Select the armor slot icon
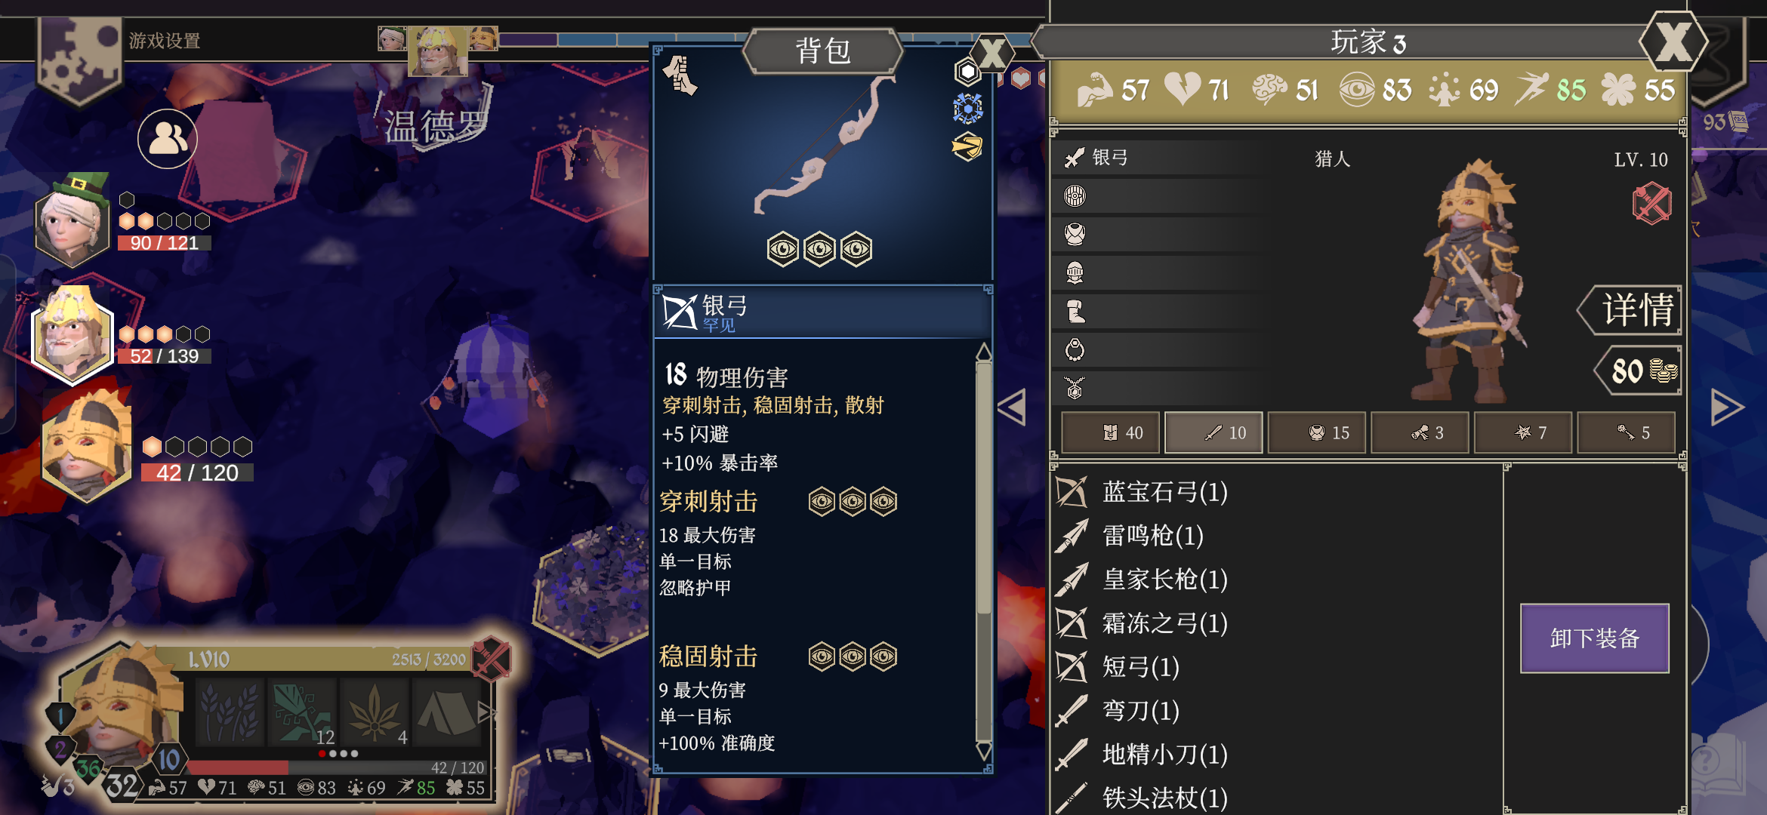 [x=1075, y=234]
